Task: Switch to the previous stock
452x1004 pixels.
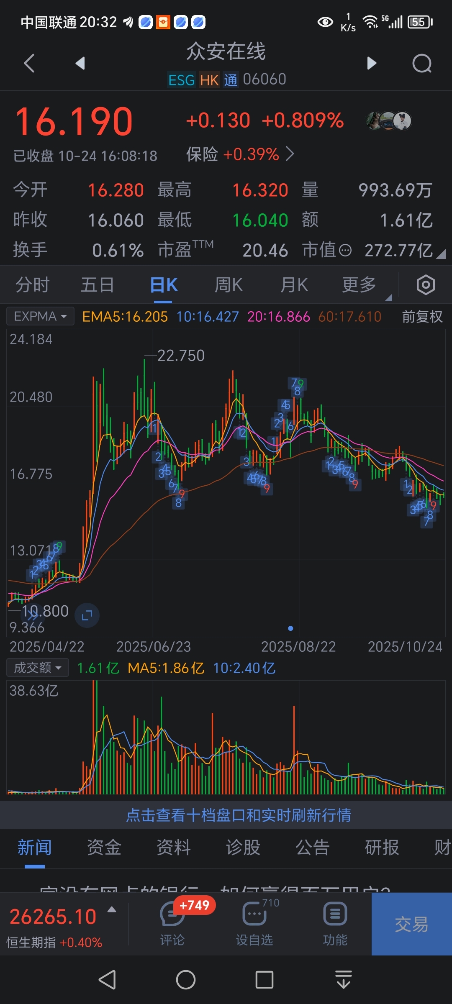Action: (x=80, y=63)
